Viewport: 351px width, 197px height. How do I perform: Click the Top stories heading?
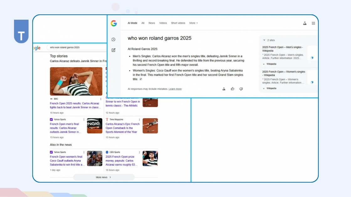tap(59, 56)
